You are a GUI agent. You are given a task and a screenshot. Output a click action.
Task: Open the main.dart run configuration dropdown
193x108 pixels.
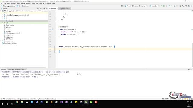(154, 6)
